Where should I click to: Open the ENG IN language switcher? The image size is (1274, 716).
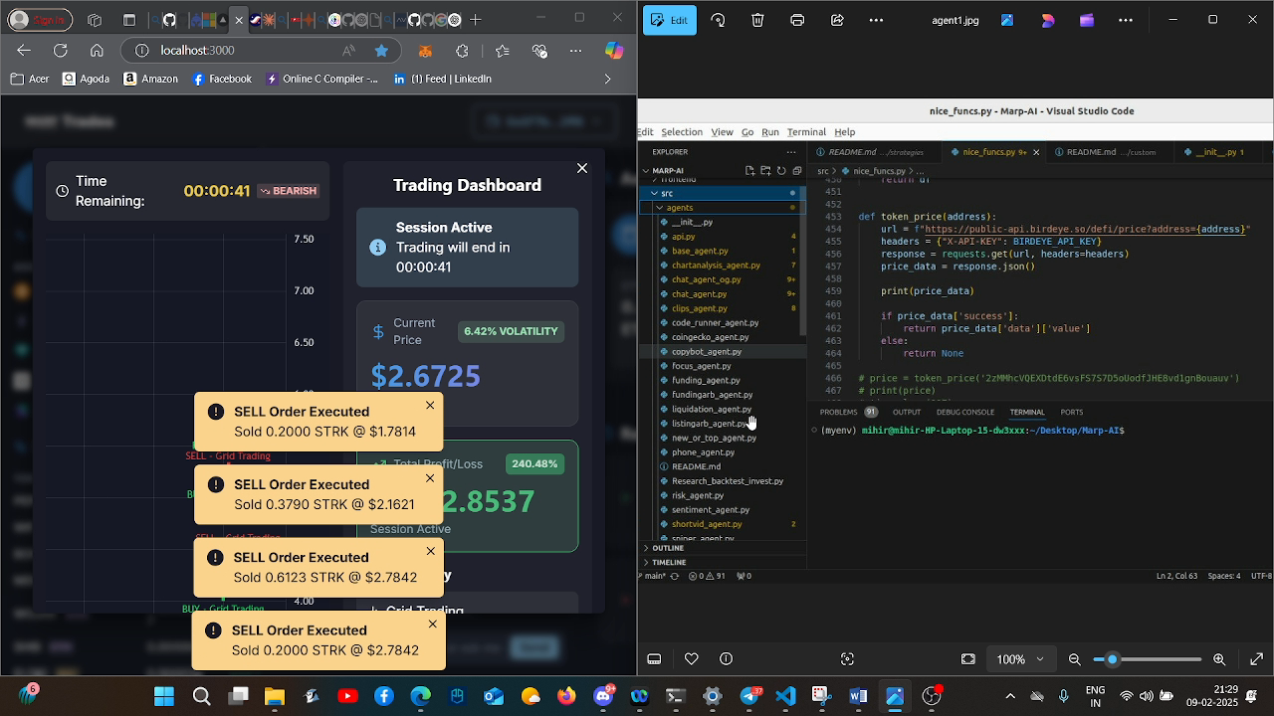[x=1095, y=696]
